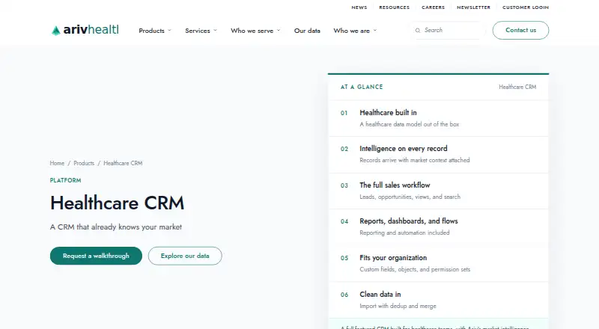Select Reports, dashboards, and flows item

click(438, 227)
